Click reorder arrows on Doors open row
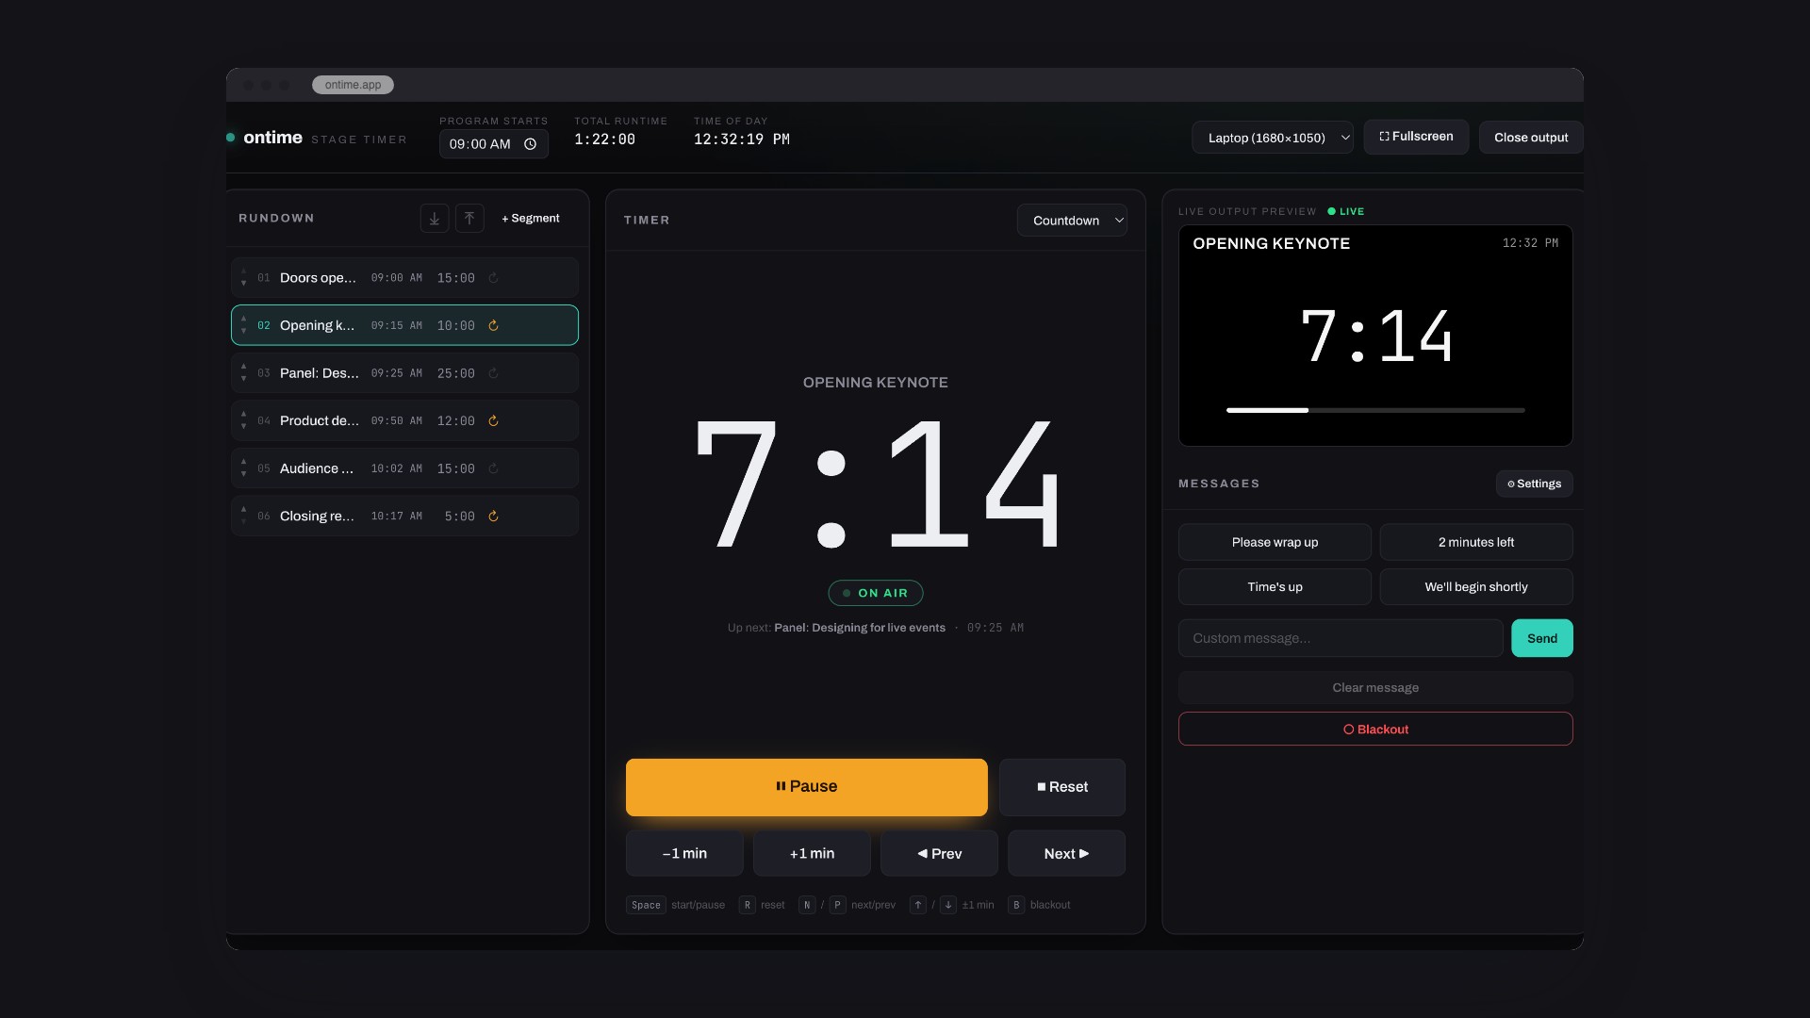 [243, 278]
